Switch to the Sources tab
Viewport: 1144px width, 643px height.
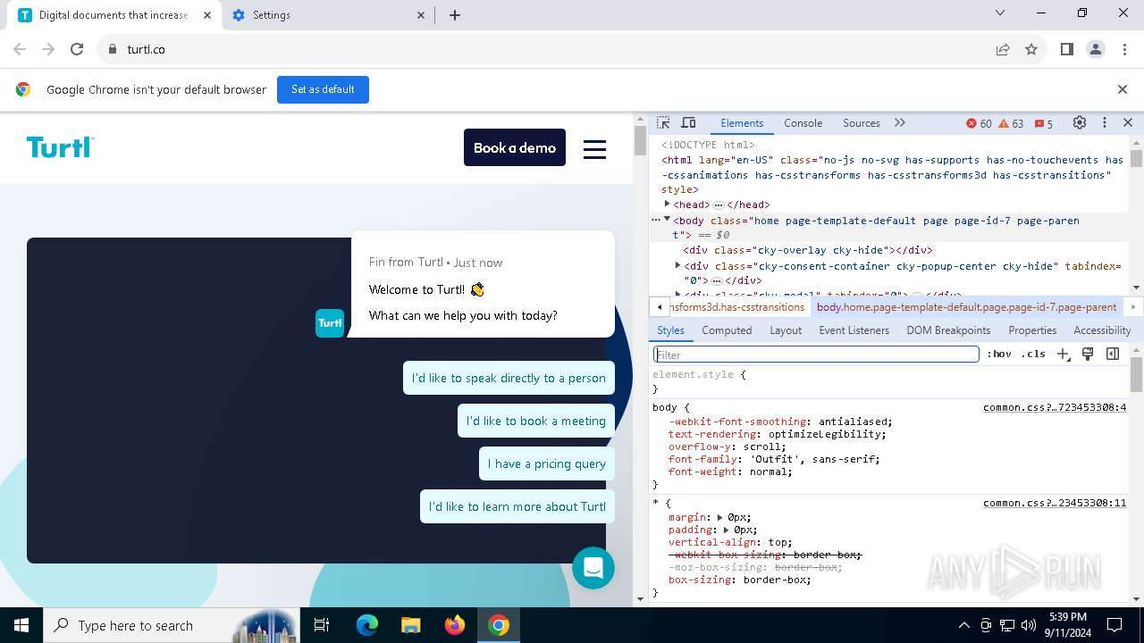tap(862, 123)
